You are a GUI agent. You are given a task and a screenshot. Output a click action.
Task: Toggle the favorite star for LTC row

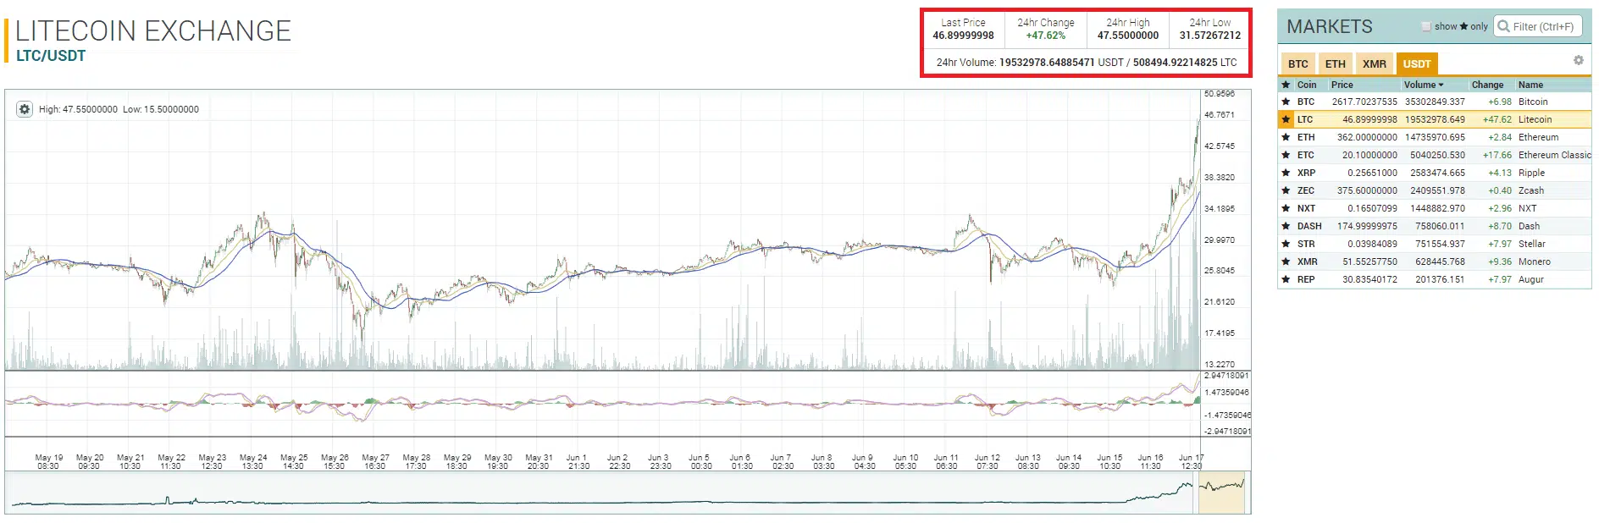pos(1286,119)
